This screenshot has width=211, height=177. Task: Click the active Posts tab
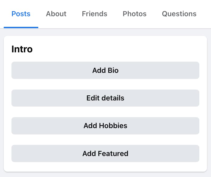click(x=21, y=14)
